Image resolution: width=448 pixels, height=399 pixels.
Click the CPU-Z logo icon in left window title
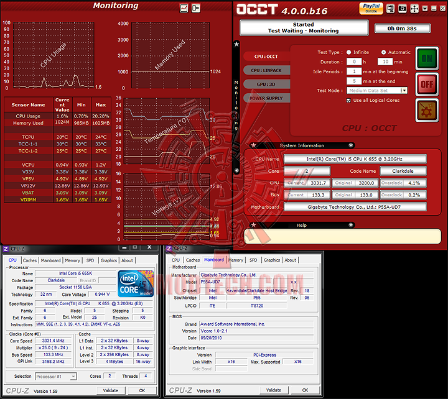tap(6, 249)
